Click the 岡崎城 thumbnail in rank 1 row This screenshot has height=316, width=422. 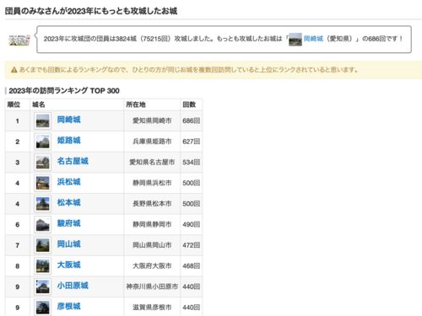click(43, 121)
